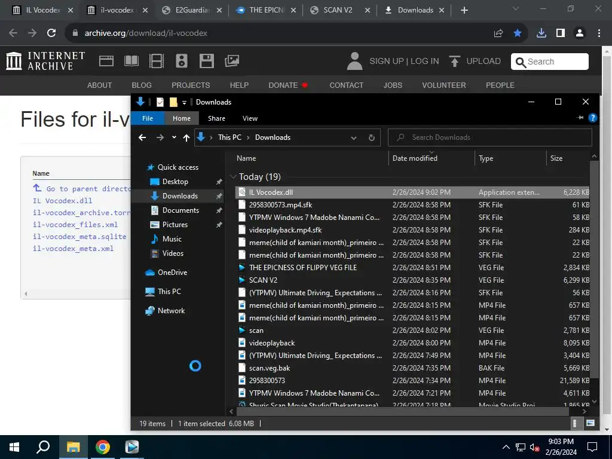
Task: Click the Explorer horizontal scrollbar
Action: pos(402,411)
